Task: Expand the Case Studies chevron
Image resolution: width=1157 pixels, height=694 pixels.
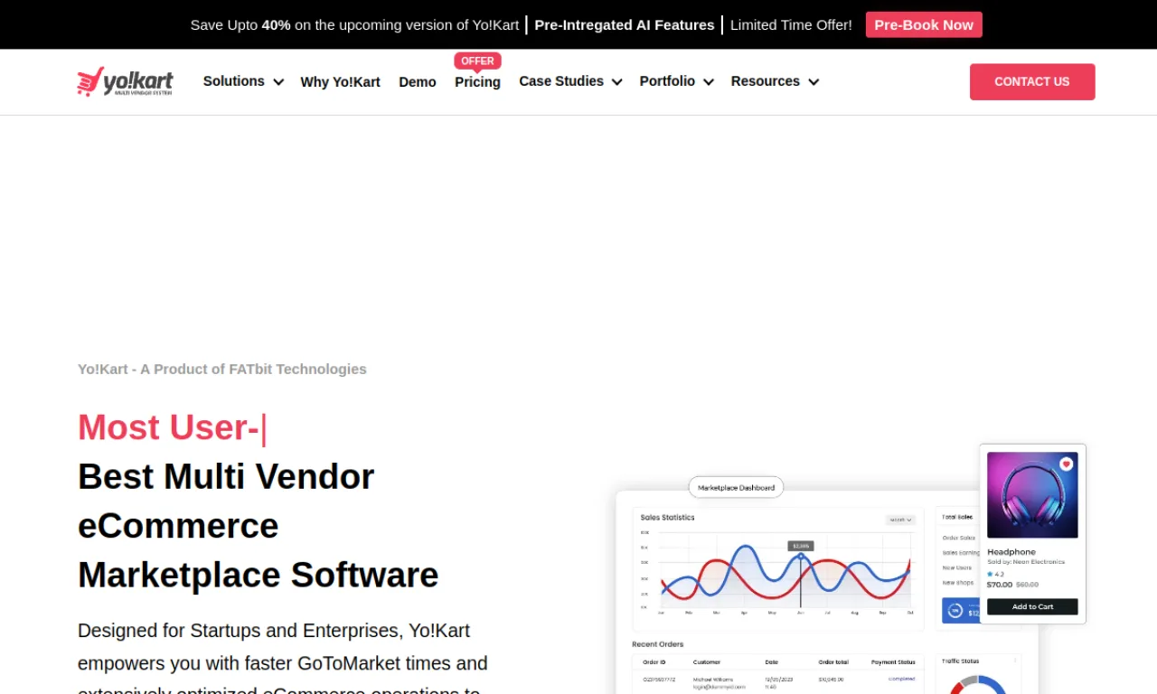Action: click(616, 82)
